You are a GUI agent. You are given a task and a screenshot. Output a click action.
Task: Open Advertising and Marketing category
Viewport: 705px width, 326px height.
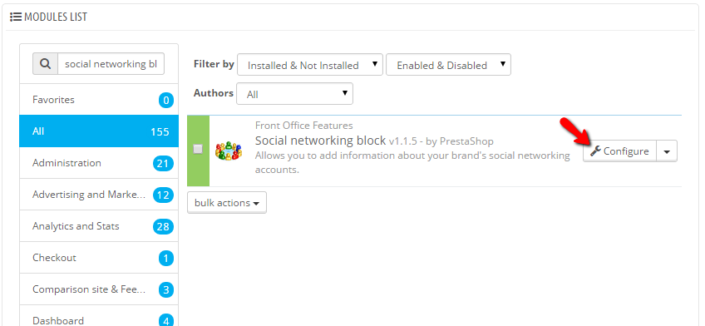click(x=99, y=195)
